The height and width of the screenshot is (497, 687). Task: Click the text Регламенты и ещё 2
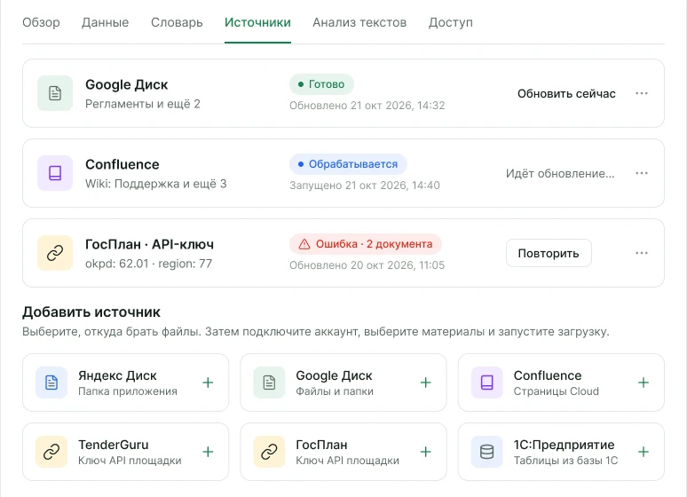click(x=142, y=105)
